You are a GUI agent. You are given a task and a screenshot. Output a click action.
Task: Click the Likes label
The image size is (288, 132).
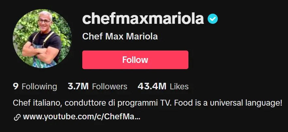(x=179, y=87)
